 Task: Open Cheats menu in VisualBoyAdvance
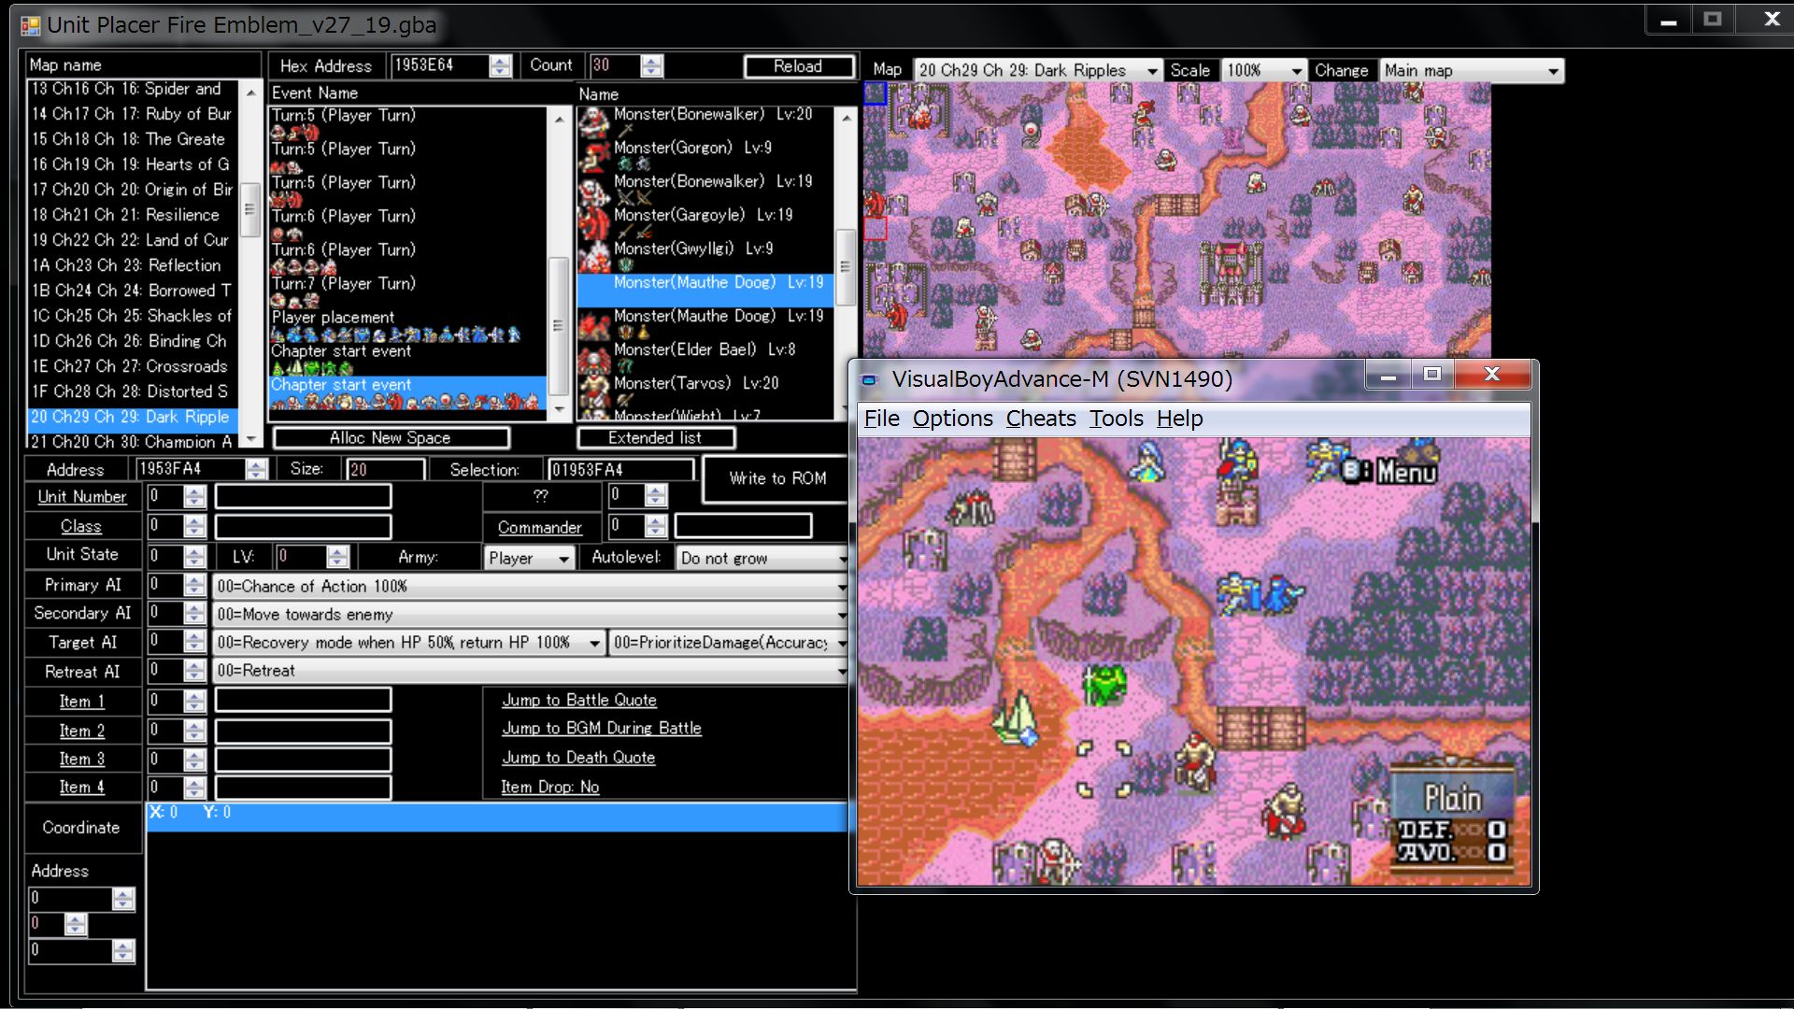(1041, 419)
